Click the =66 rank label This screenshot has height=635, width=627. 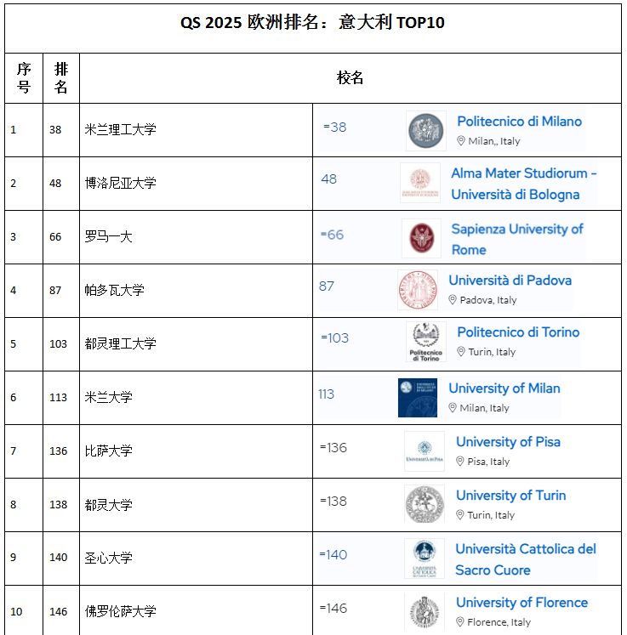click(x=332, y=235)
